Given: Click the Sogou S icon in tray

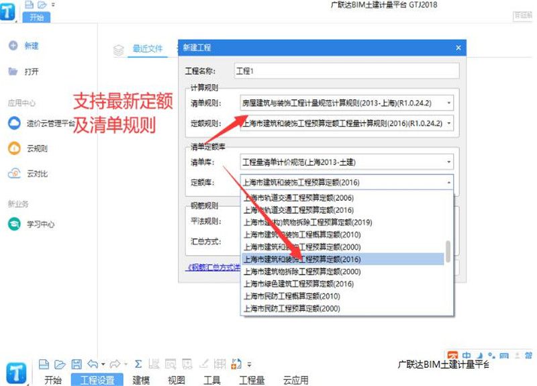Looking at the screenshot, I should [x=452, y=356].
